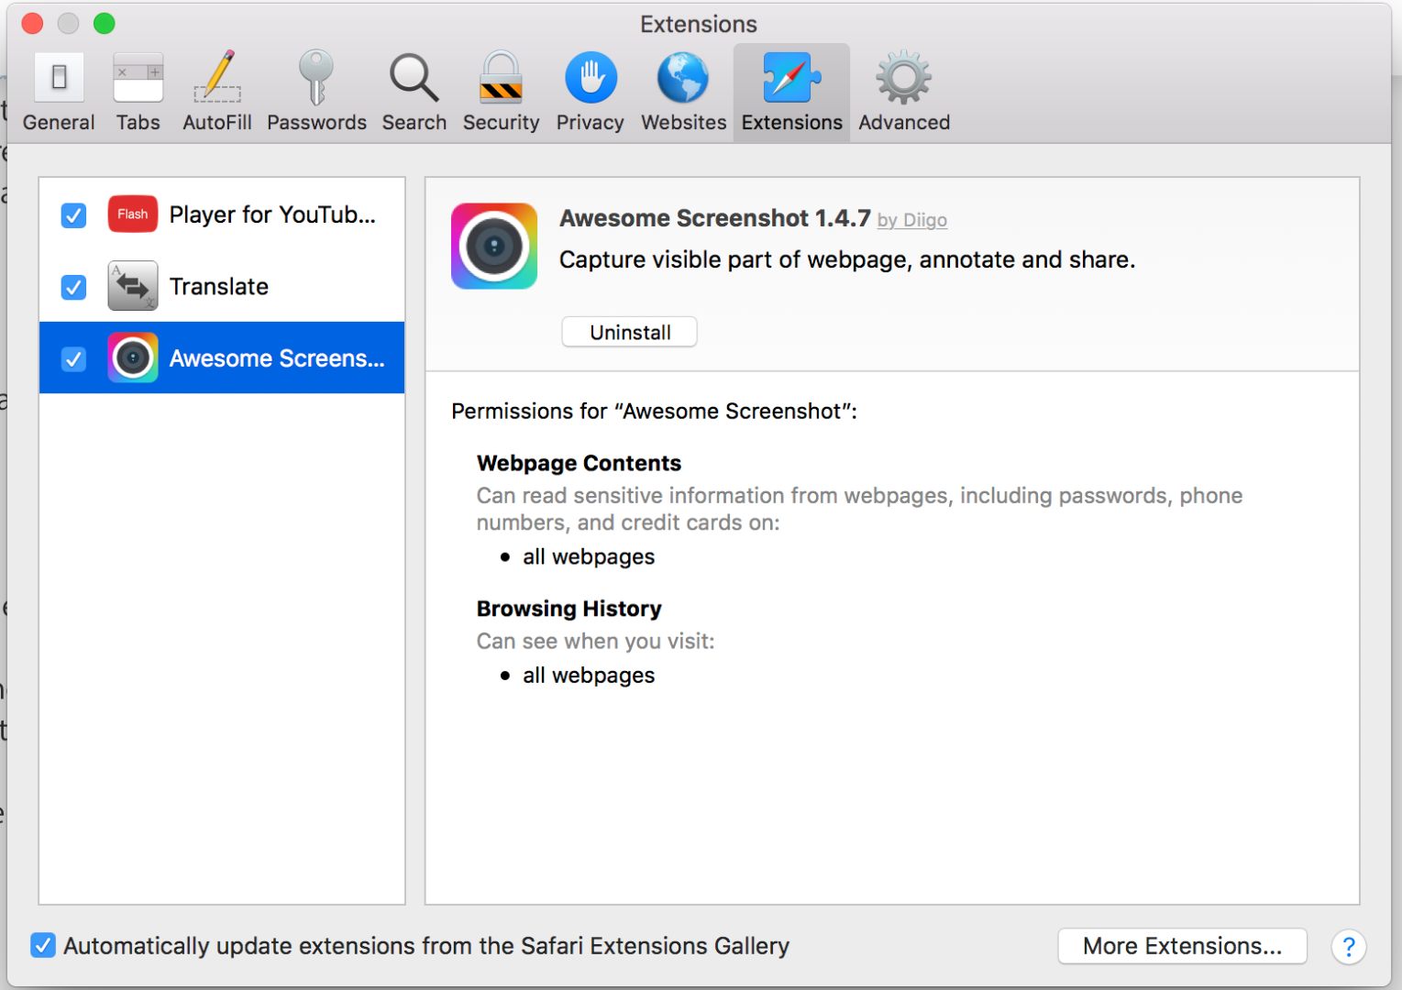
Task: Click the Translate extension arrows icon
Action: pyautogui.click(x=133, y=287)
